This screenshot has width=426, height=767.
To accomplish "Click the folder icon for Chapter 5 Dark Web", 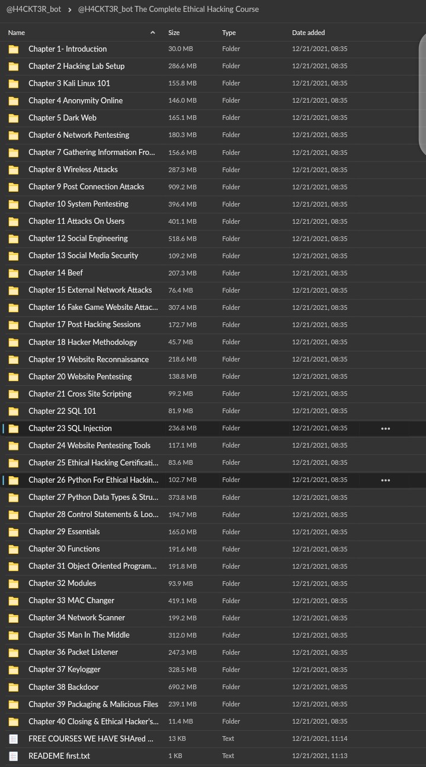I will pyautogui.click(x=14, y=118).
